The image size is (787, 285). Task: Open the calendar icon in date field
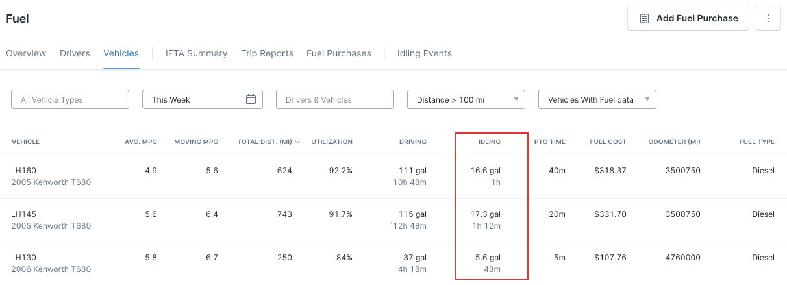tap(251, 99)
